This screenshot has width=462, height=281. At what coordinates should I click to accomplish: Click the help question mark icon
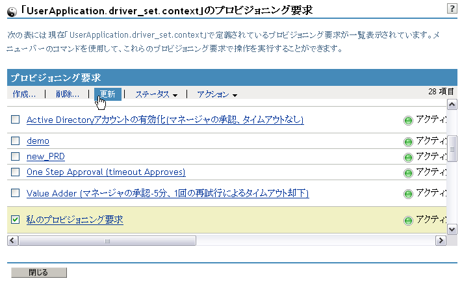pos(452,8)
